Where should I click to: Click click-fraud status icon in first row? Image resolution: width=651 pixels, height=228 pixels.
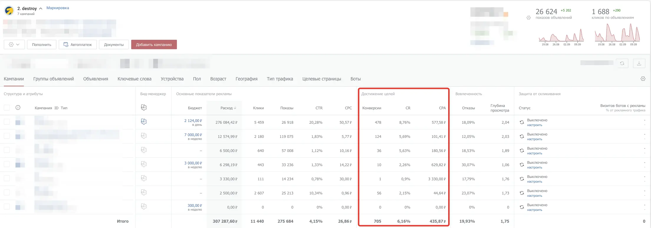click(x=522, y=122)
